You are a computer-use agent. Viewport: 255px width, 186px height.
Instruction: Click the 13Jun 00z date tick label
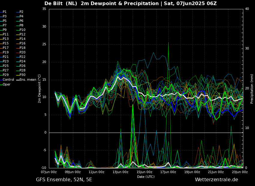point(120,172)
